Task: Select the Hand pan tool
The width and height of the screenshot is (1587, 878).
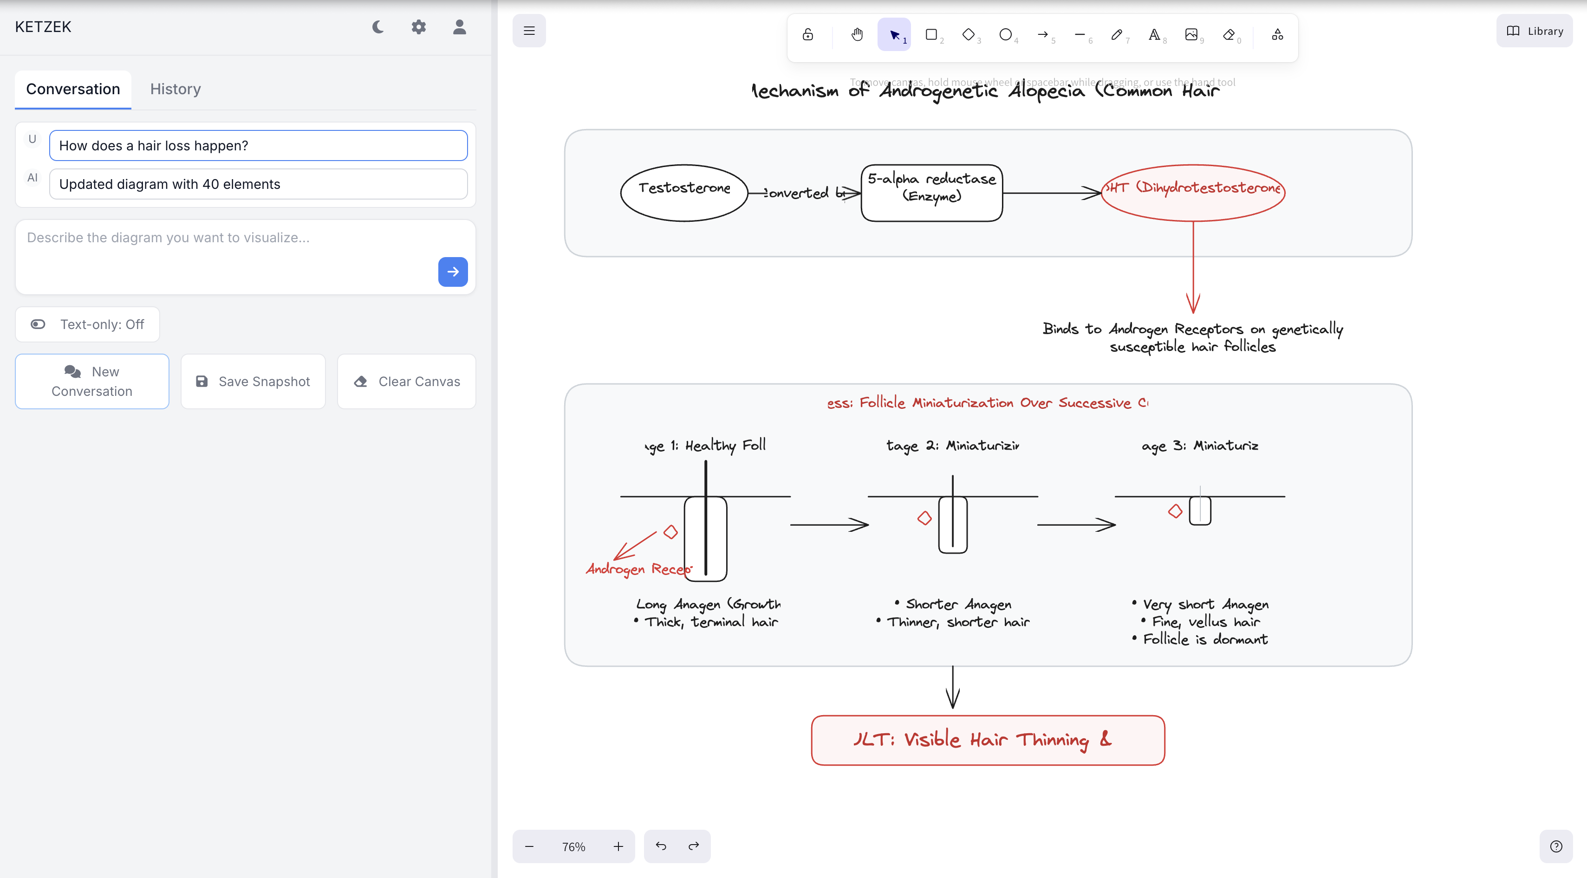Action: [857, 34]
